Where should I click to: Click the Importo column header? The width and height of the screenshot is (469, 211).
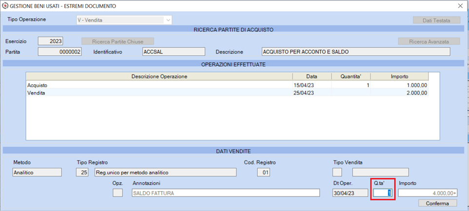[x=399, y=76]
